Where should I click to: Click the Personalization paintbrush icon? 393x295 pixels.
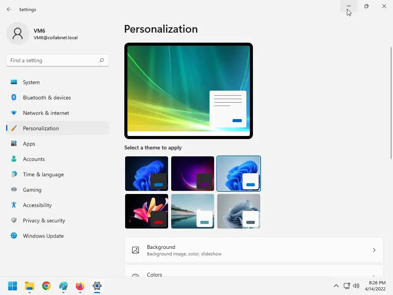click(14, 128)
